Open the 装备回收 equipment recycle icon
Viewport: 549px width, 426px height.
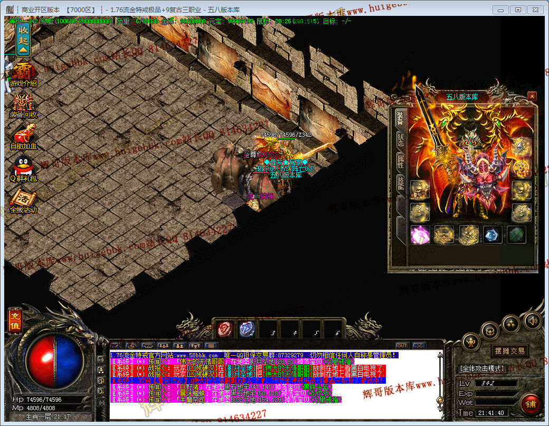(23, 106)
